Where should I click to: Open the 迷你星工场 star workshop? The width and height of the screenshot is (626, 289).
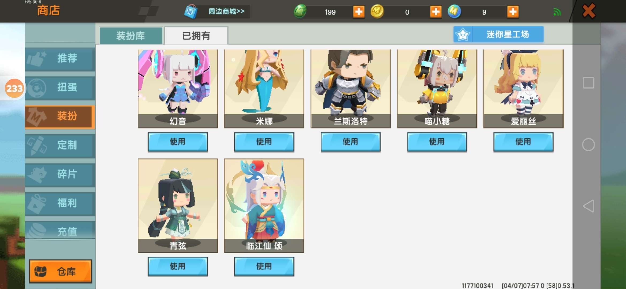(498, 34)
